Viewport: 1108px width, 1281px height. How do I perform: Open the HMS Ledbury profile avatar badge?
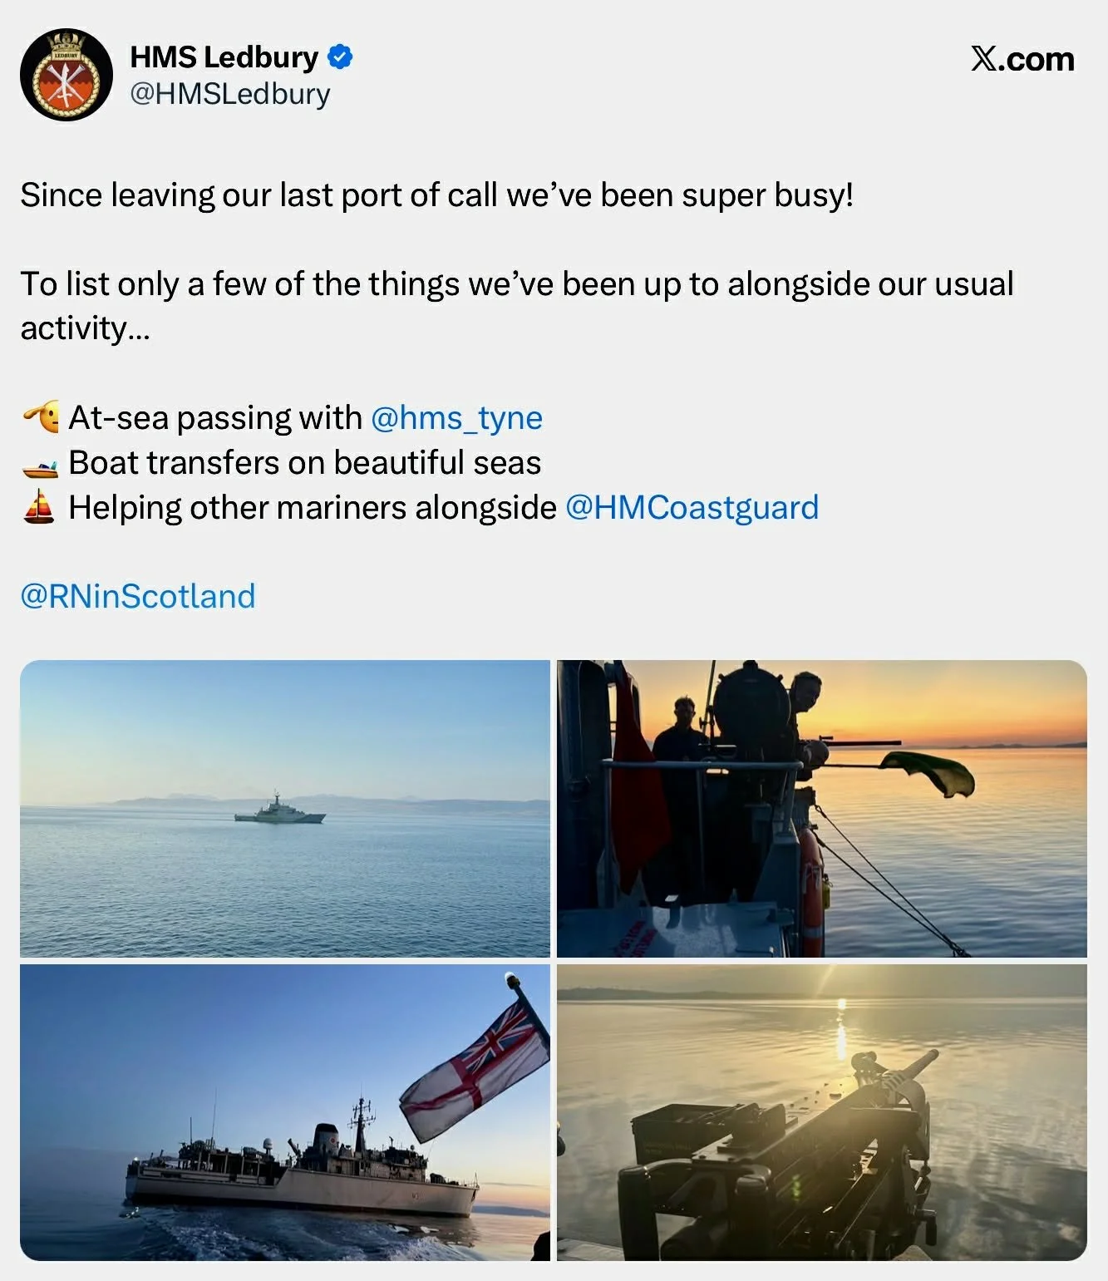pyautogui.click(x=66, y=75)
